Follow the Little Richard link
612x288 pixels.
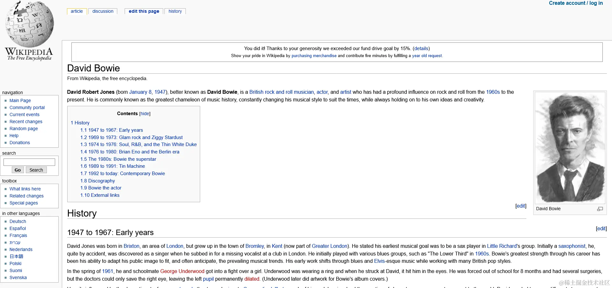coord(502,246)
